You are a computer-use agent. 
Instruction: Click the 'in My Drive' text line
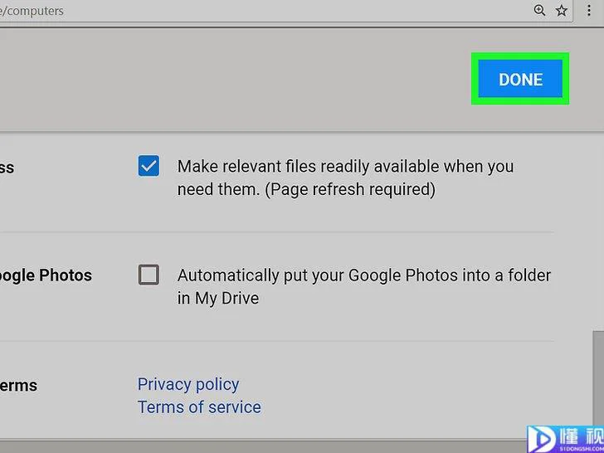218,298
